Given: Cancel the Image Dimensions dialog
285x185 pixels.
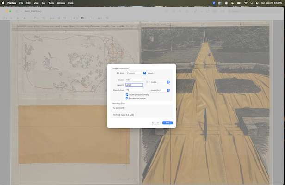Looking at the screenshot, I should (155, 123).
